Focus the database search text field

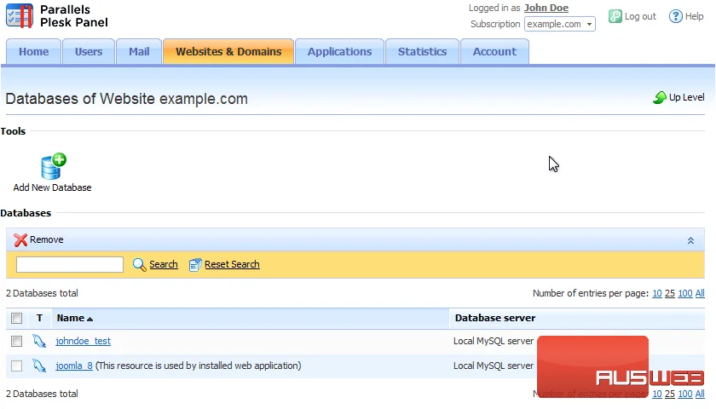click(70, 264)
